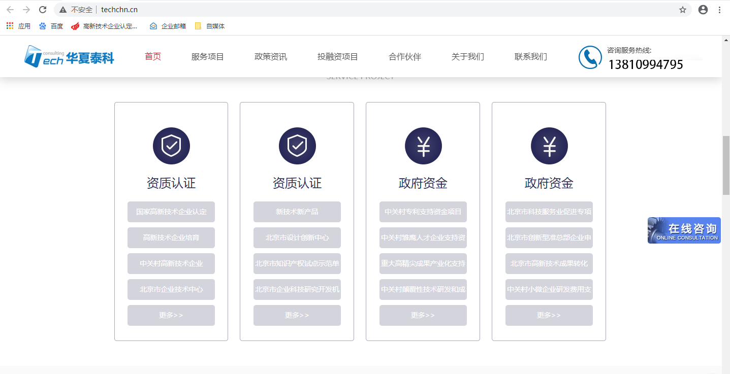This screenshot has height=374, width=730.
Task: Click the blue phone icon beside the hotline
Action: [x=589, y=57]
